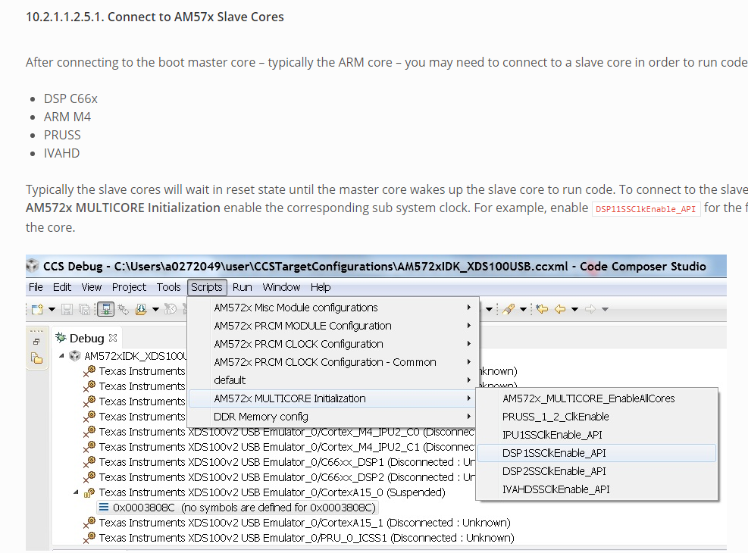Viewport: 748px width, 553px height.
Task: Click the highlighted Connect Target toolbar icon
Action: tap(105, 309)
